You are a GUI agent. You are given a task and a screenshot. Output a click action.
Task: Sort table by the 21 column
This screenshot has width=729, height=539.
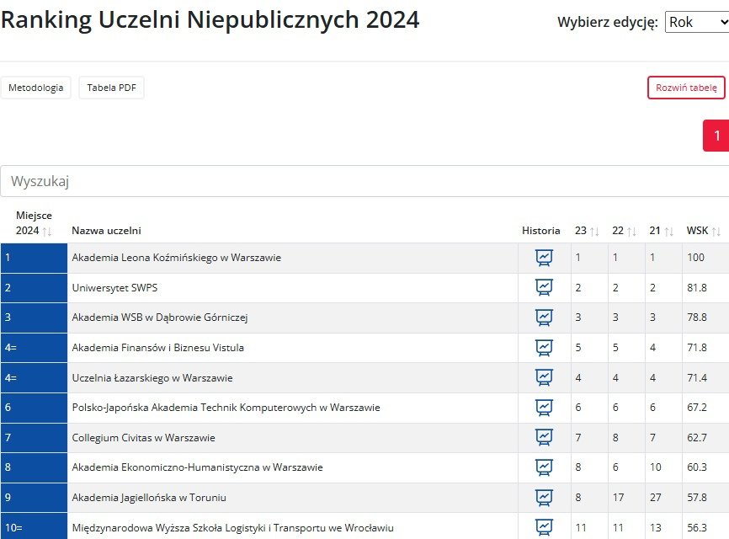(661, 231)
